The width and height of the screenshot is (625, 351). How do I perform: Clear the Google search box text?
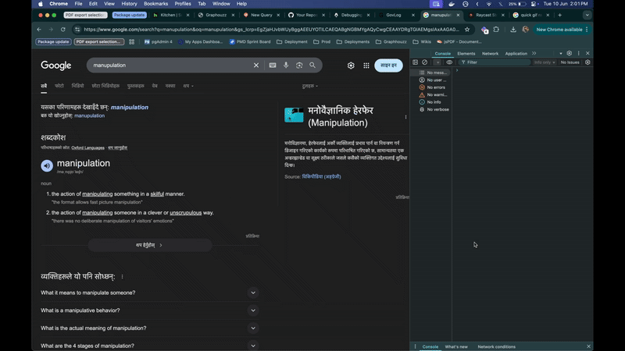pyautogui.click(x=256, y=66)
